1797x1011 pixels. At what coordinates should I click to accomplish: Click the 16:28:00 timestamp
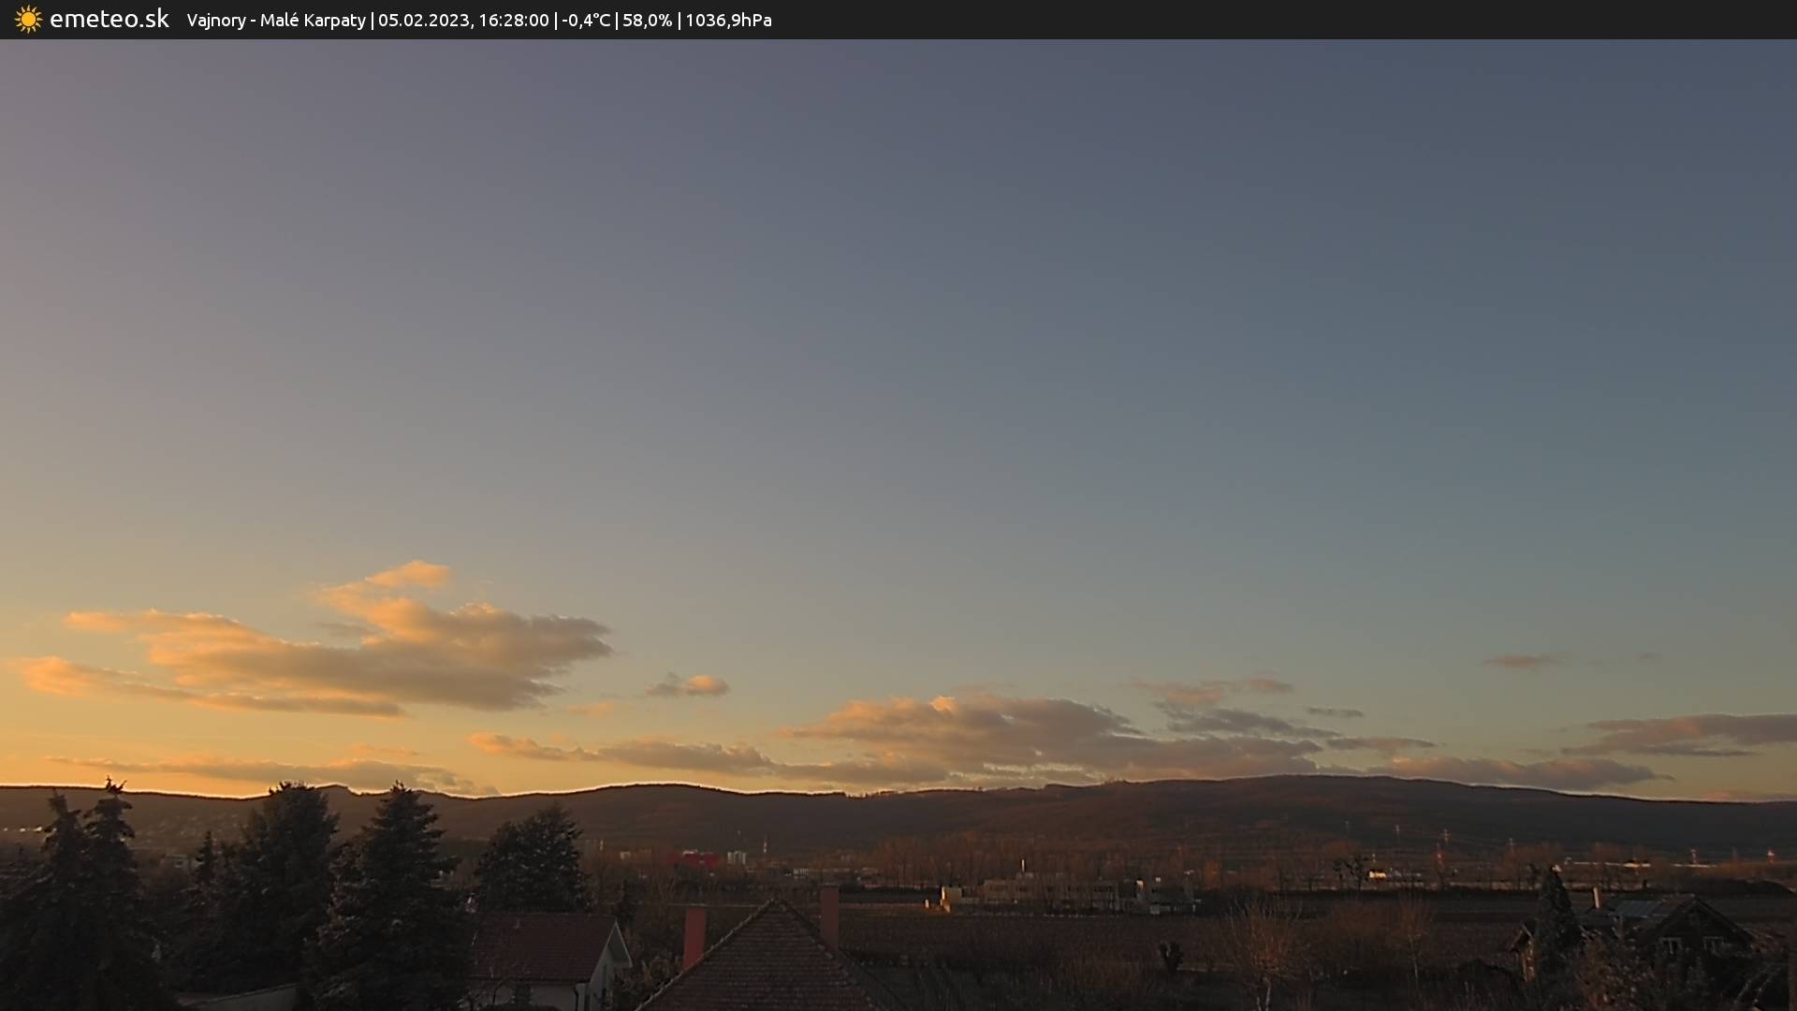513,21
